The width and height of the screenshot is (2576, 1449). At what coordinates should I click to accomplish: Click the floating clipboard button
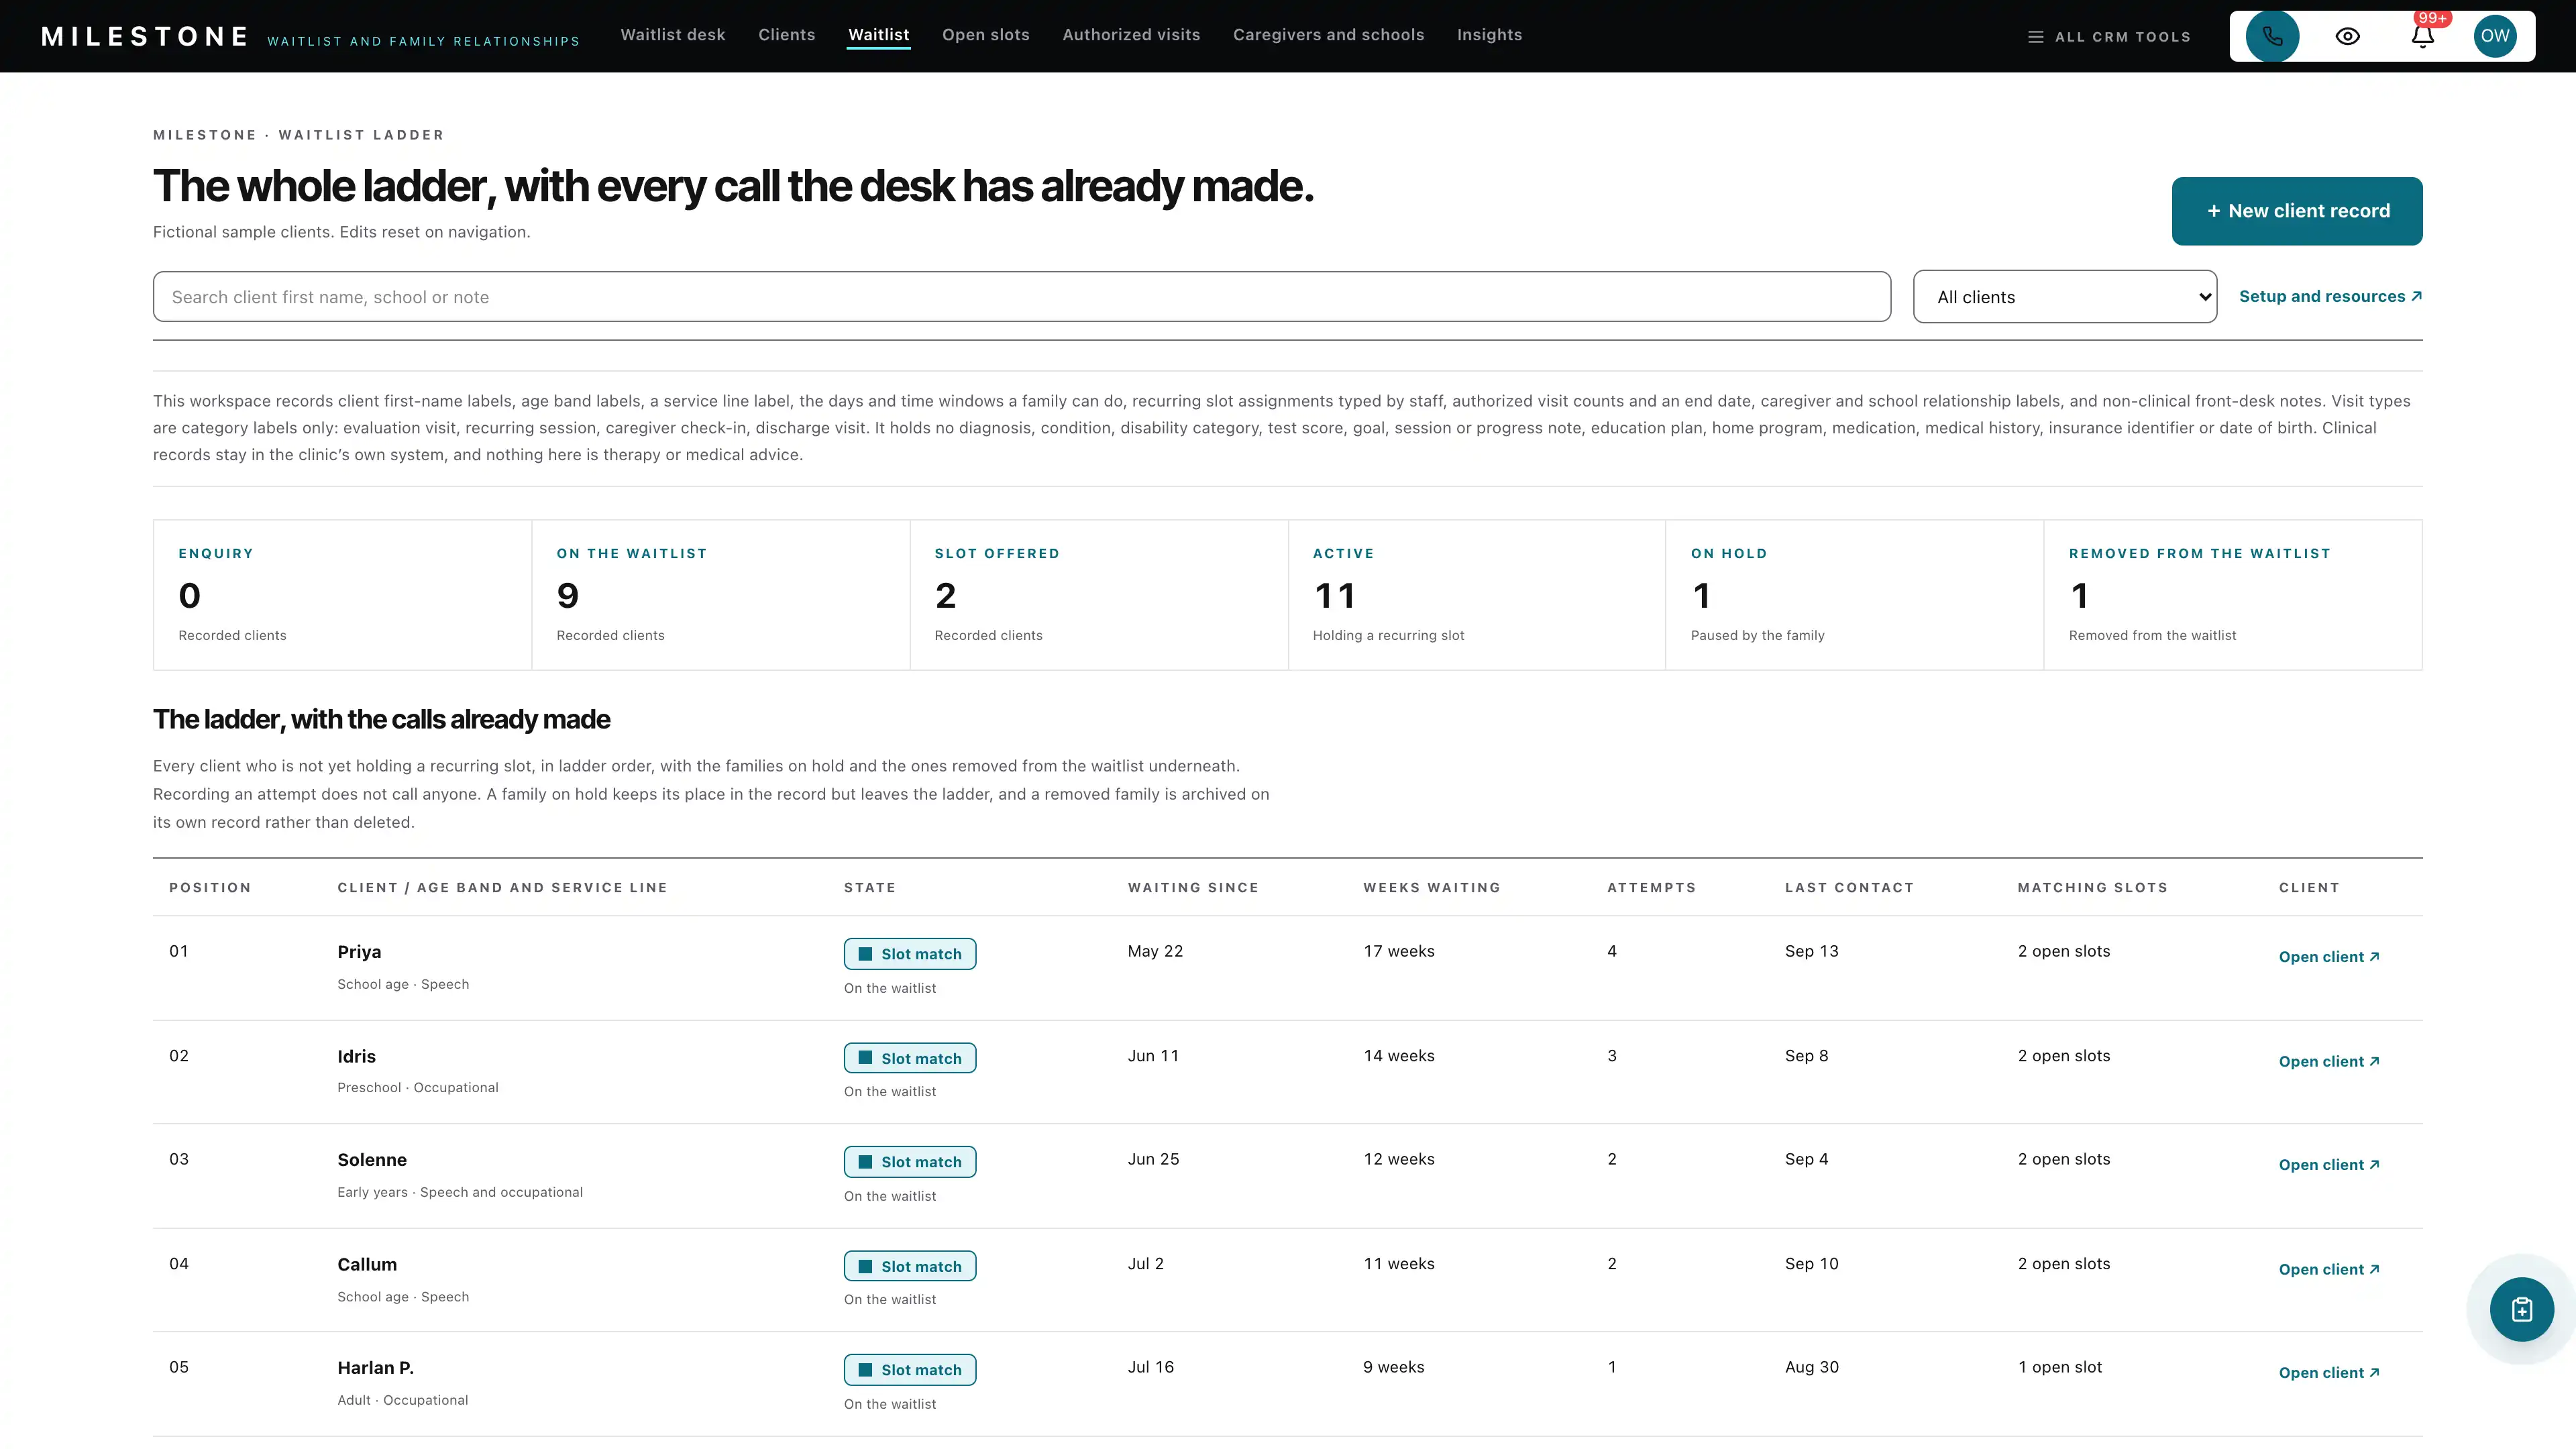(2521, 1309)
